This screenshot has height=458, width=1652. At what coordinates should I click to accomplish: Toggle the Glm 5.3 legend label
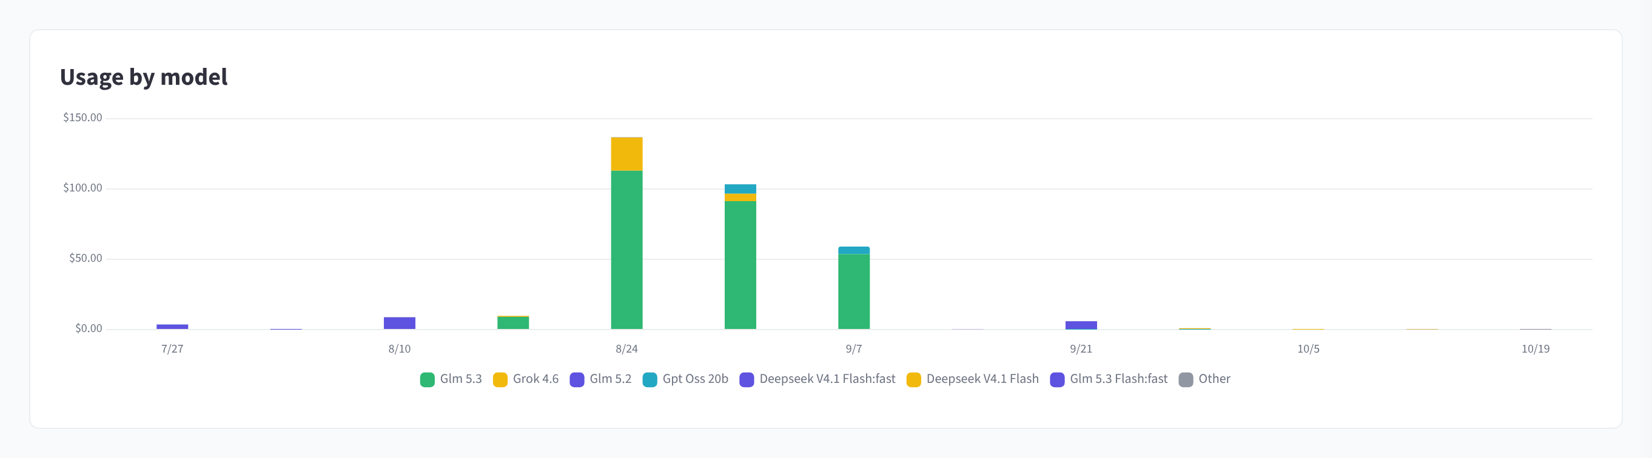click(460, 379)
